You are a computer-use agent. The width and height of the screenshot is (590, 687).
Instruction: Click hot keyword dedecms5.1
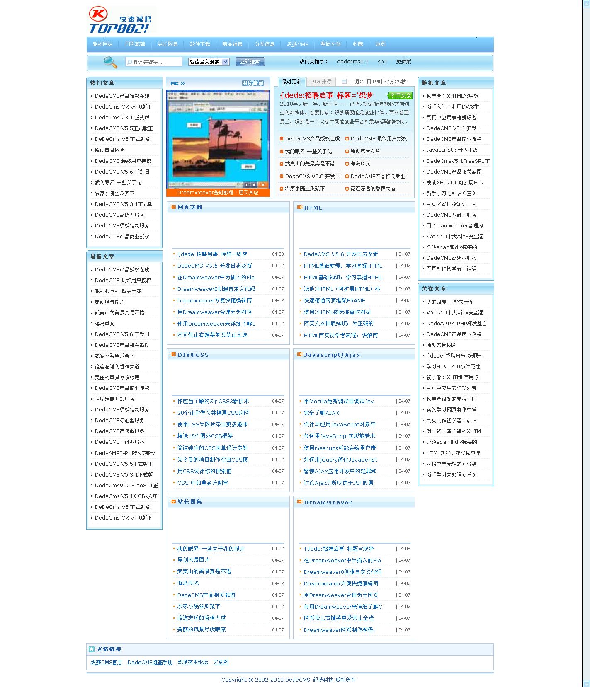click(353, 62)
